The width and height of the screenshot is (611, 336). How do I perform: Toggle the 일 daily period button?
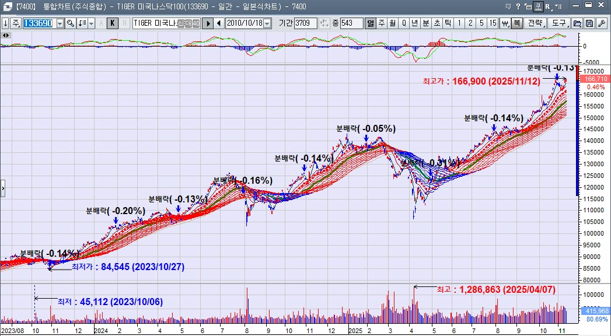(x=371, y=23)
